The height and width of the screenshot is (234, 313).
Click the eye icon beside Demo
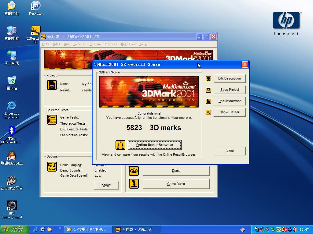click(x=134, y=171)
